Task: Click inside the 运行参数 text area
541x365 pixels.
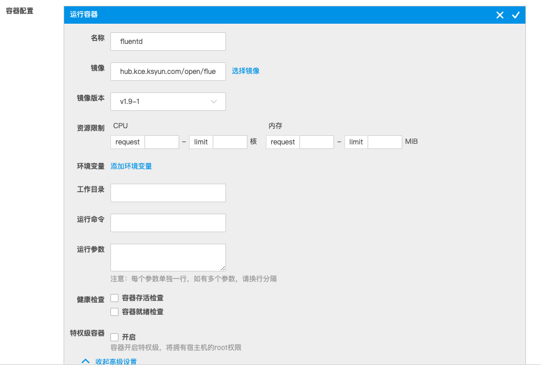Action: click(x=168, y=258)
